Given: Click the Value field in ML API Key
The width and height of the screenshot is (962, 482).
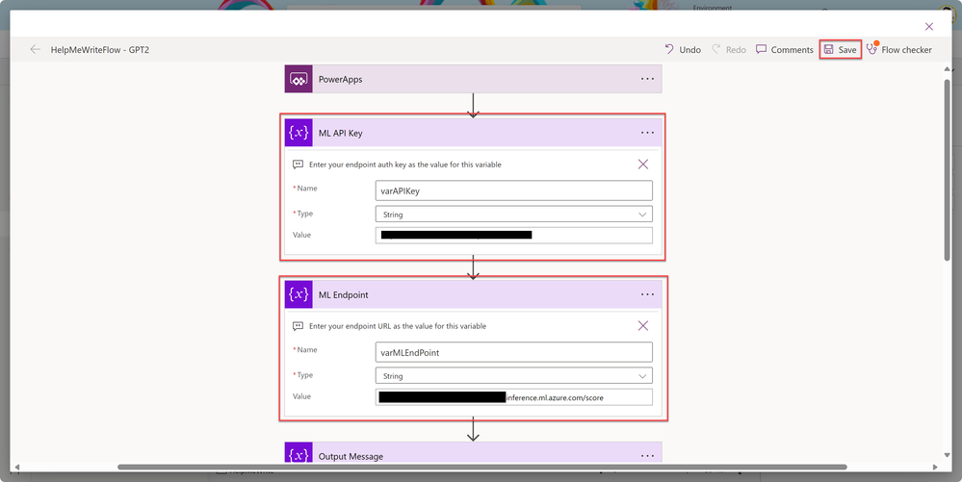Looking at the screenshot, I should click(513, 236).
